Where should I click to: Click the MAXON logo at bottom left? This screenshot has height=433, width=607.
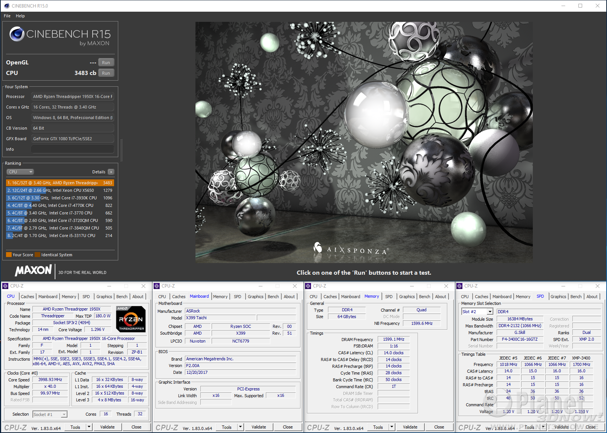coord(33,271)
